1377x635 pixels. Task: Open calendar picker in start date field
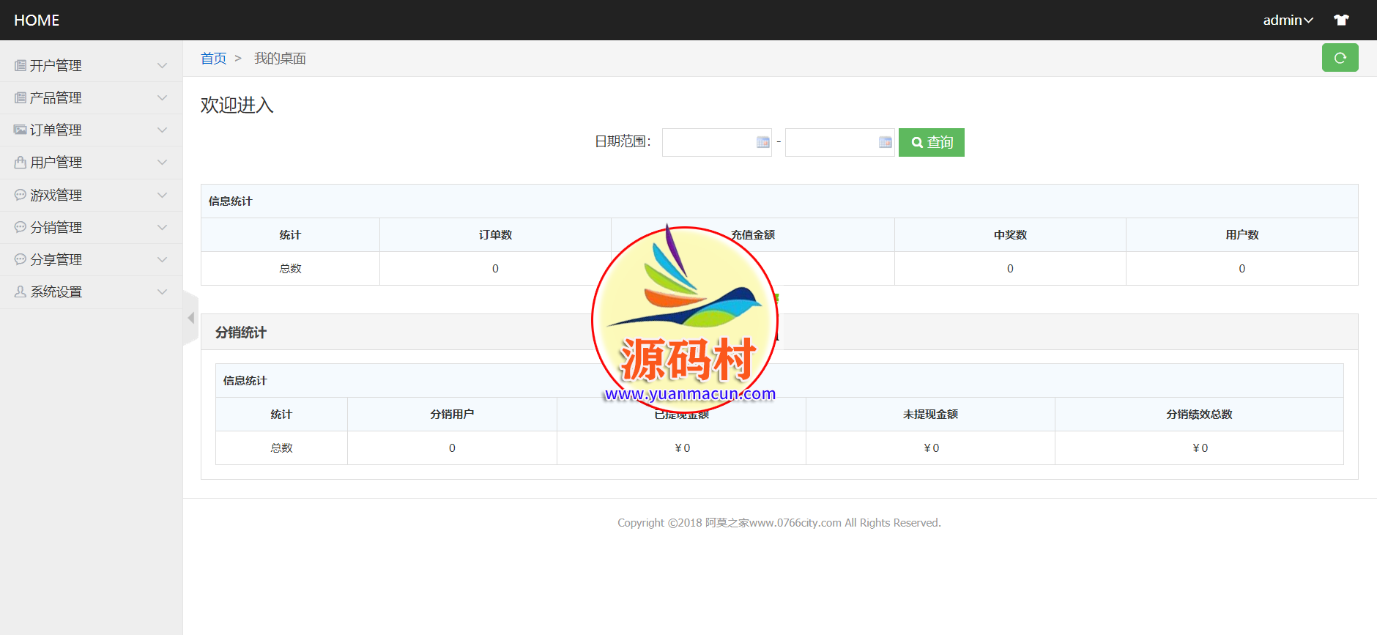(x=762, y=142)
